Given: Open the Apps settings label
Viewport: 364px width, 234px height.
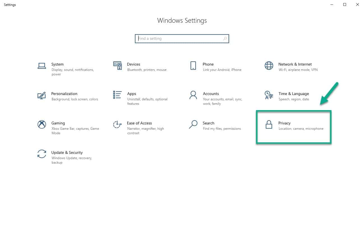Looking at the screenshot, I should 132,94.
